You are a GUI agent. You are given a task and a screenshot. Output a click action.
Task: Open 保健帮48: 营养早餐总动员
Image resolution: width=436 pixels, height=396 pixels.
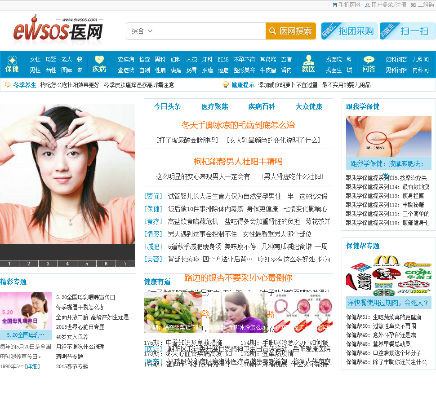[378, 344]
